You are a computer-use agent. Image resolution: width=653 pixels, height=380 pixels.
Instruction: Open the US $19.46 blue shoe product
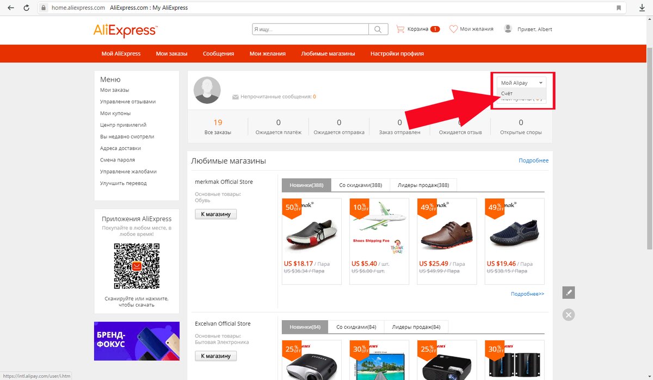tap(514, 241)
